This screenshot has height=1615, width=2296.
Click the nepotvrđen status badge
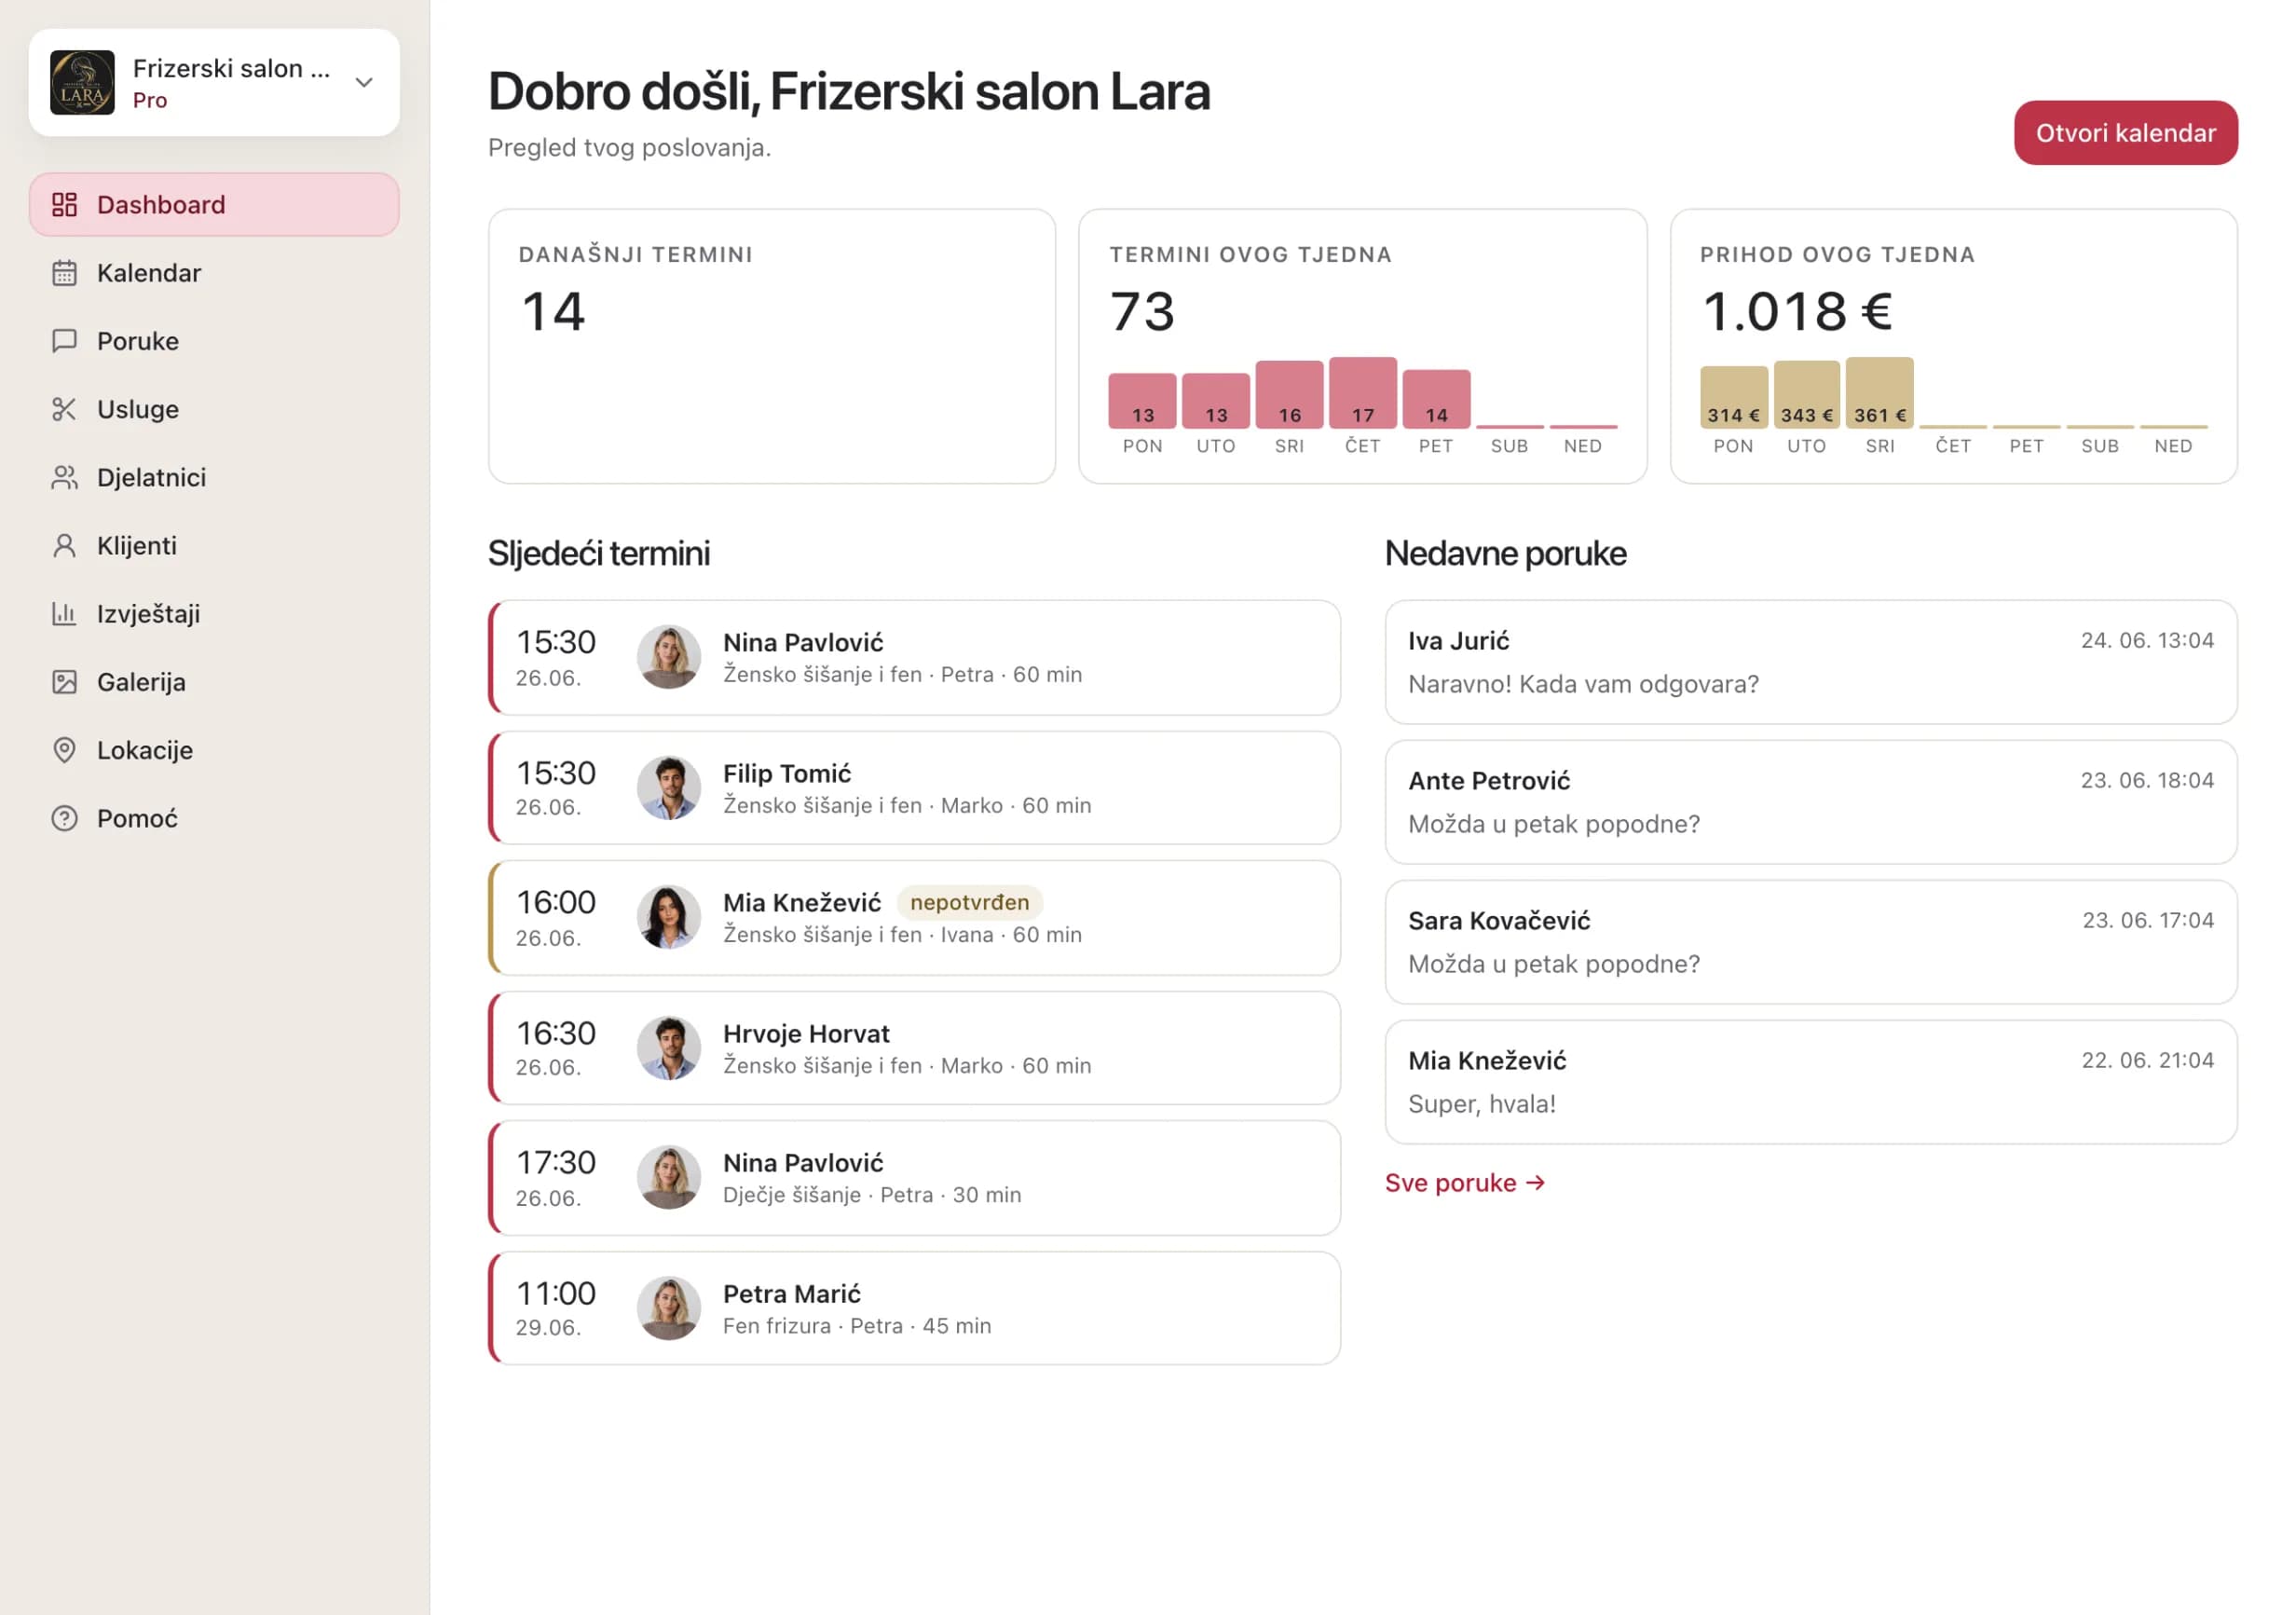tap(969, 902)
